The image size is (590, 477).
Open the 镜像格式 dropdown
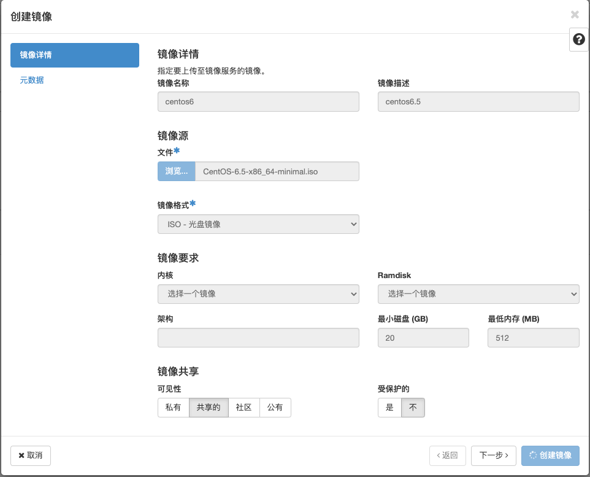[258, 224]
